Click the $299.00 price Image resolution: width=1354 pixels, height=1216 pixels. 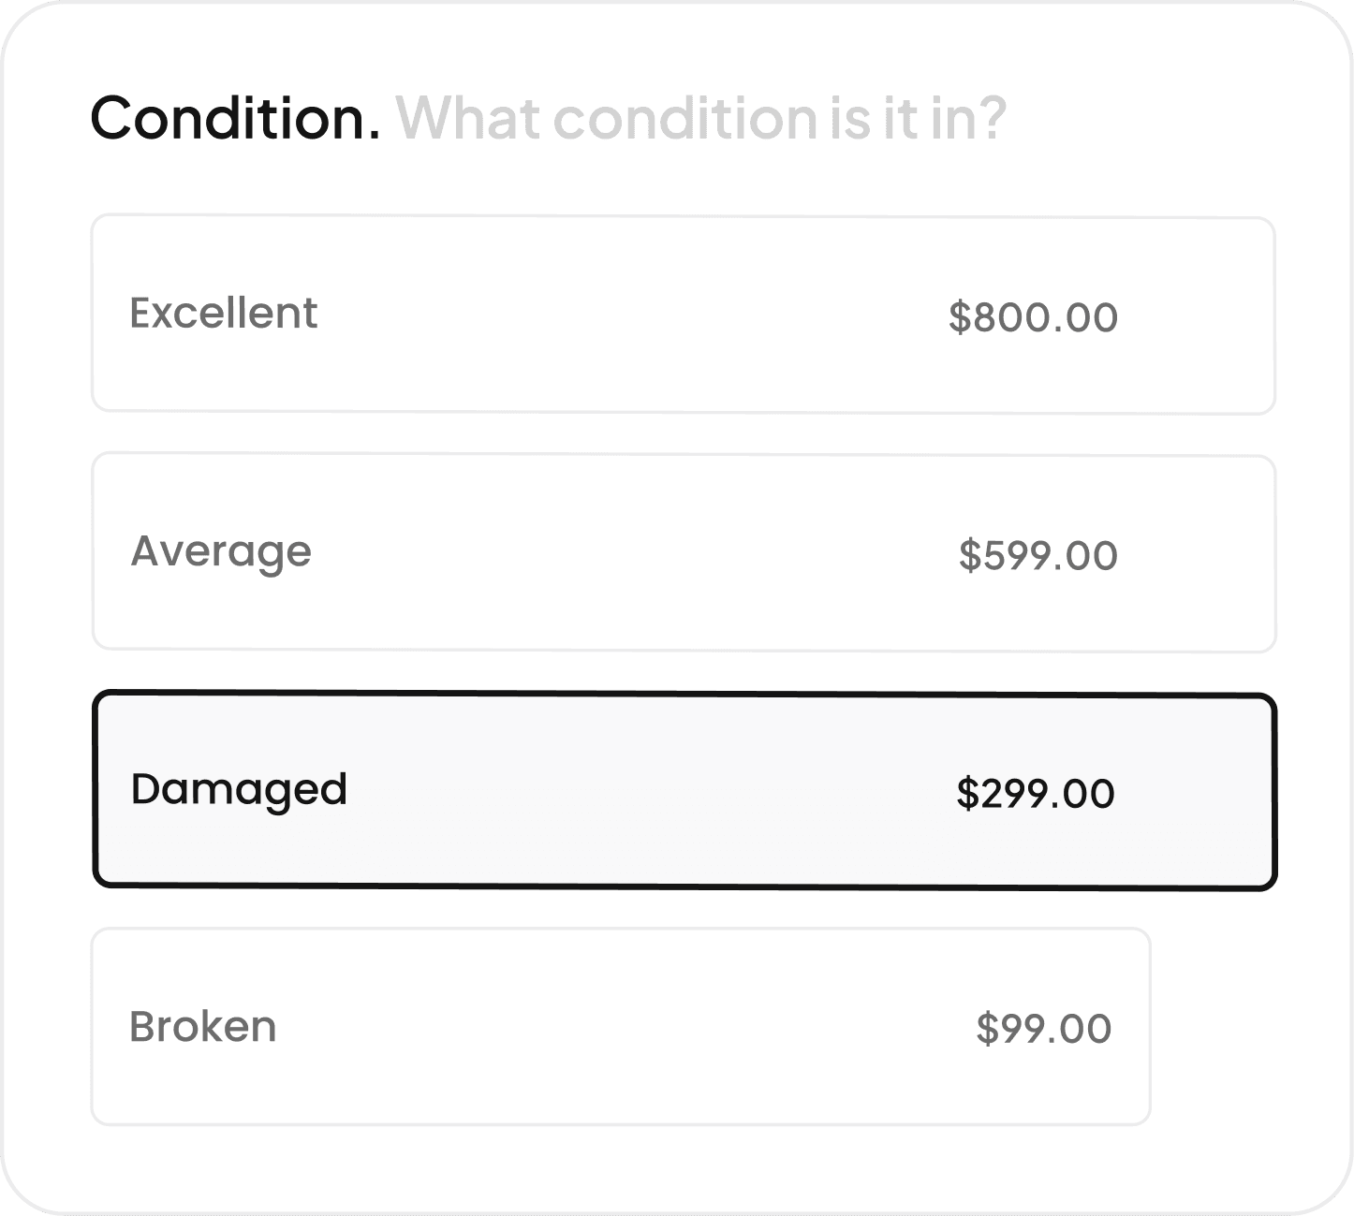click(x=1035, y=794)
